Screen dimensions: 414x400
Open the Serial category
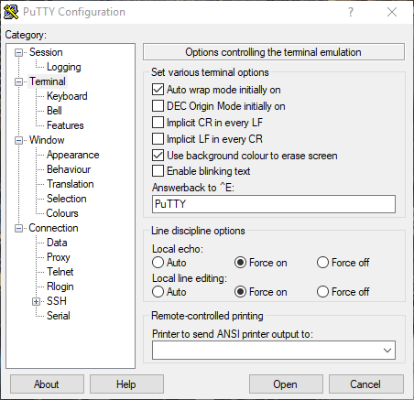[x=59, y=316]
